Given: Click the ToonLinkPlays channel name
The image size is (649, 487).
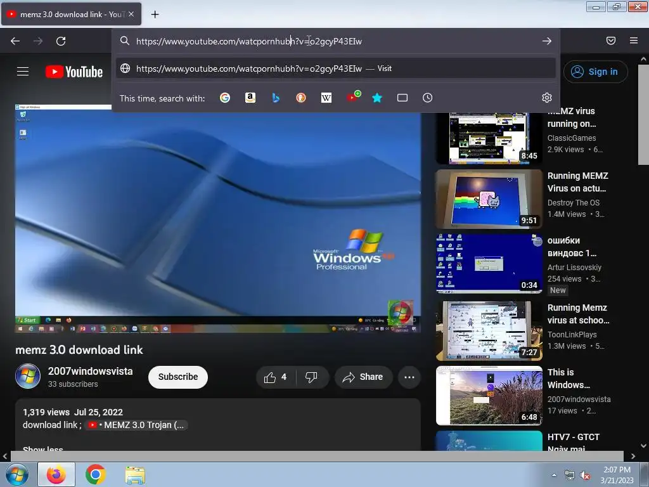Looking at the screenshot, I should click(572, 335).
